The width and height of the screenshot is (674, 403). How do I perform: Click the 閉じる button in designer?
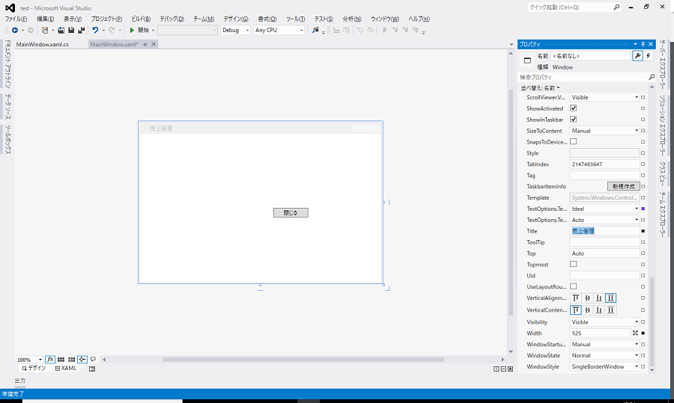tap(291, 212)
